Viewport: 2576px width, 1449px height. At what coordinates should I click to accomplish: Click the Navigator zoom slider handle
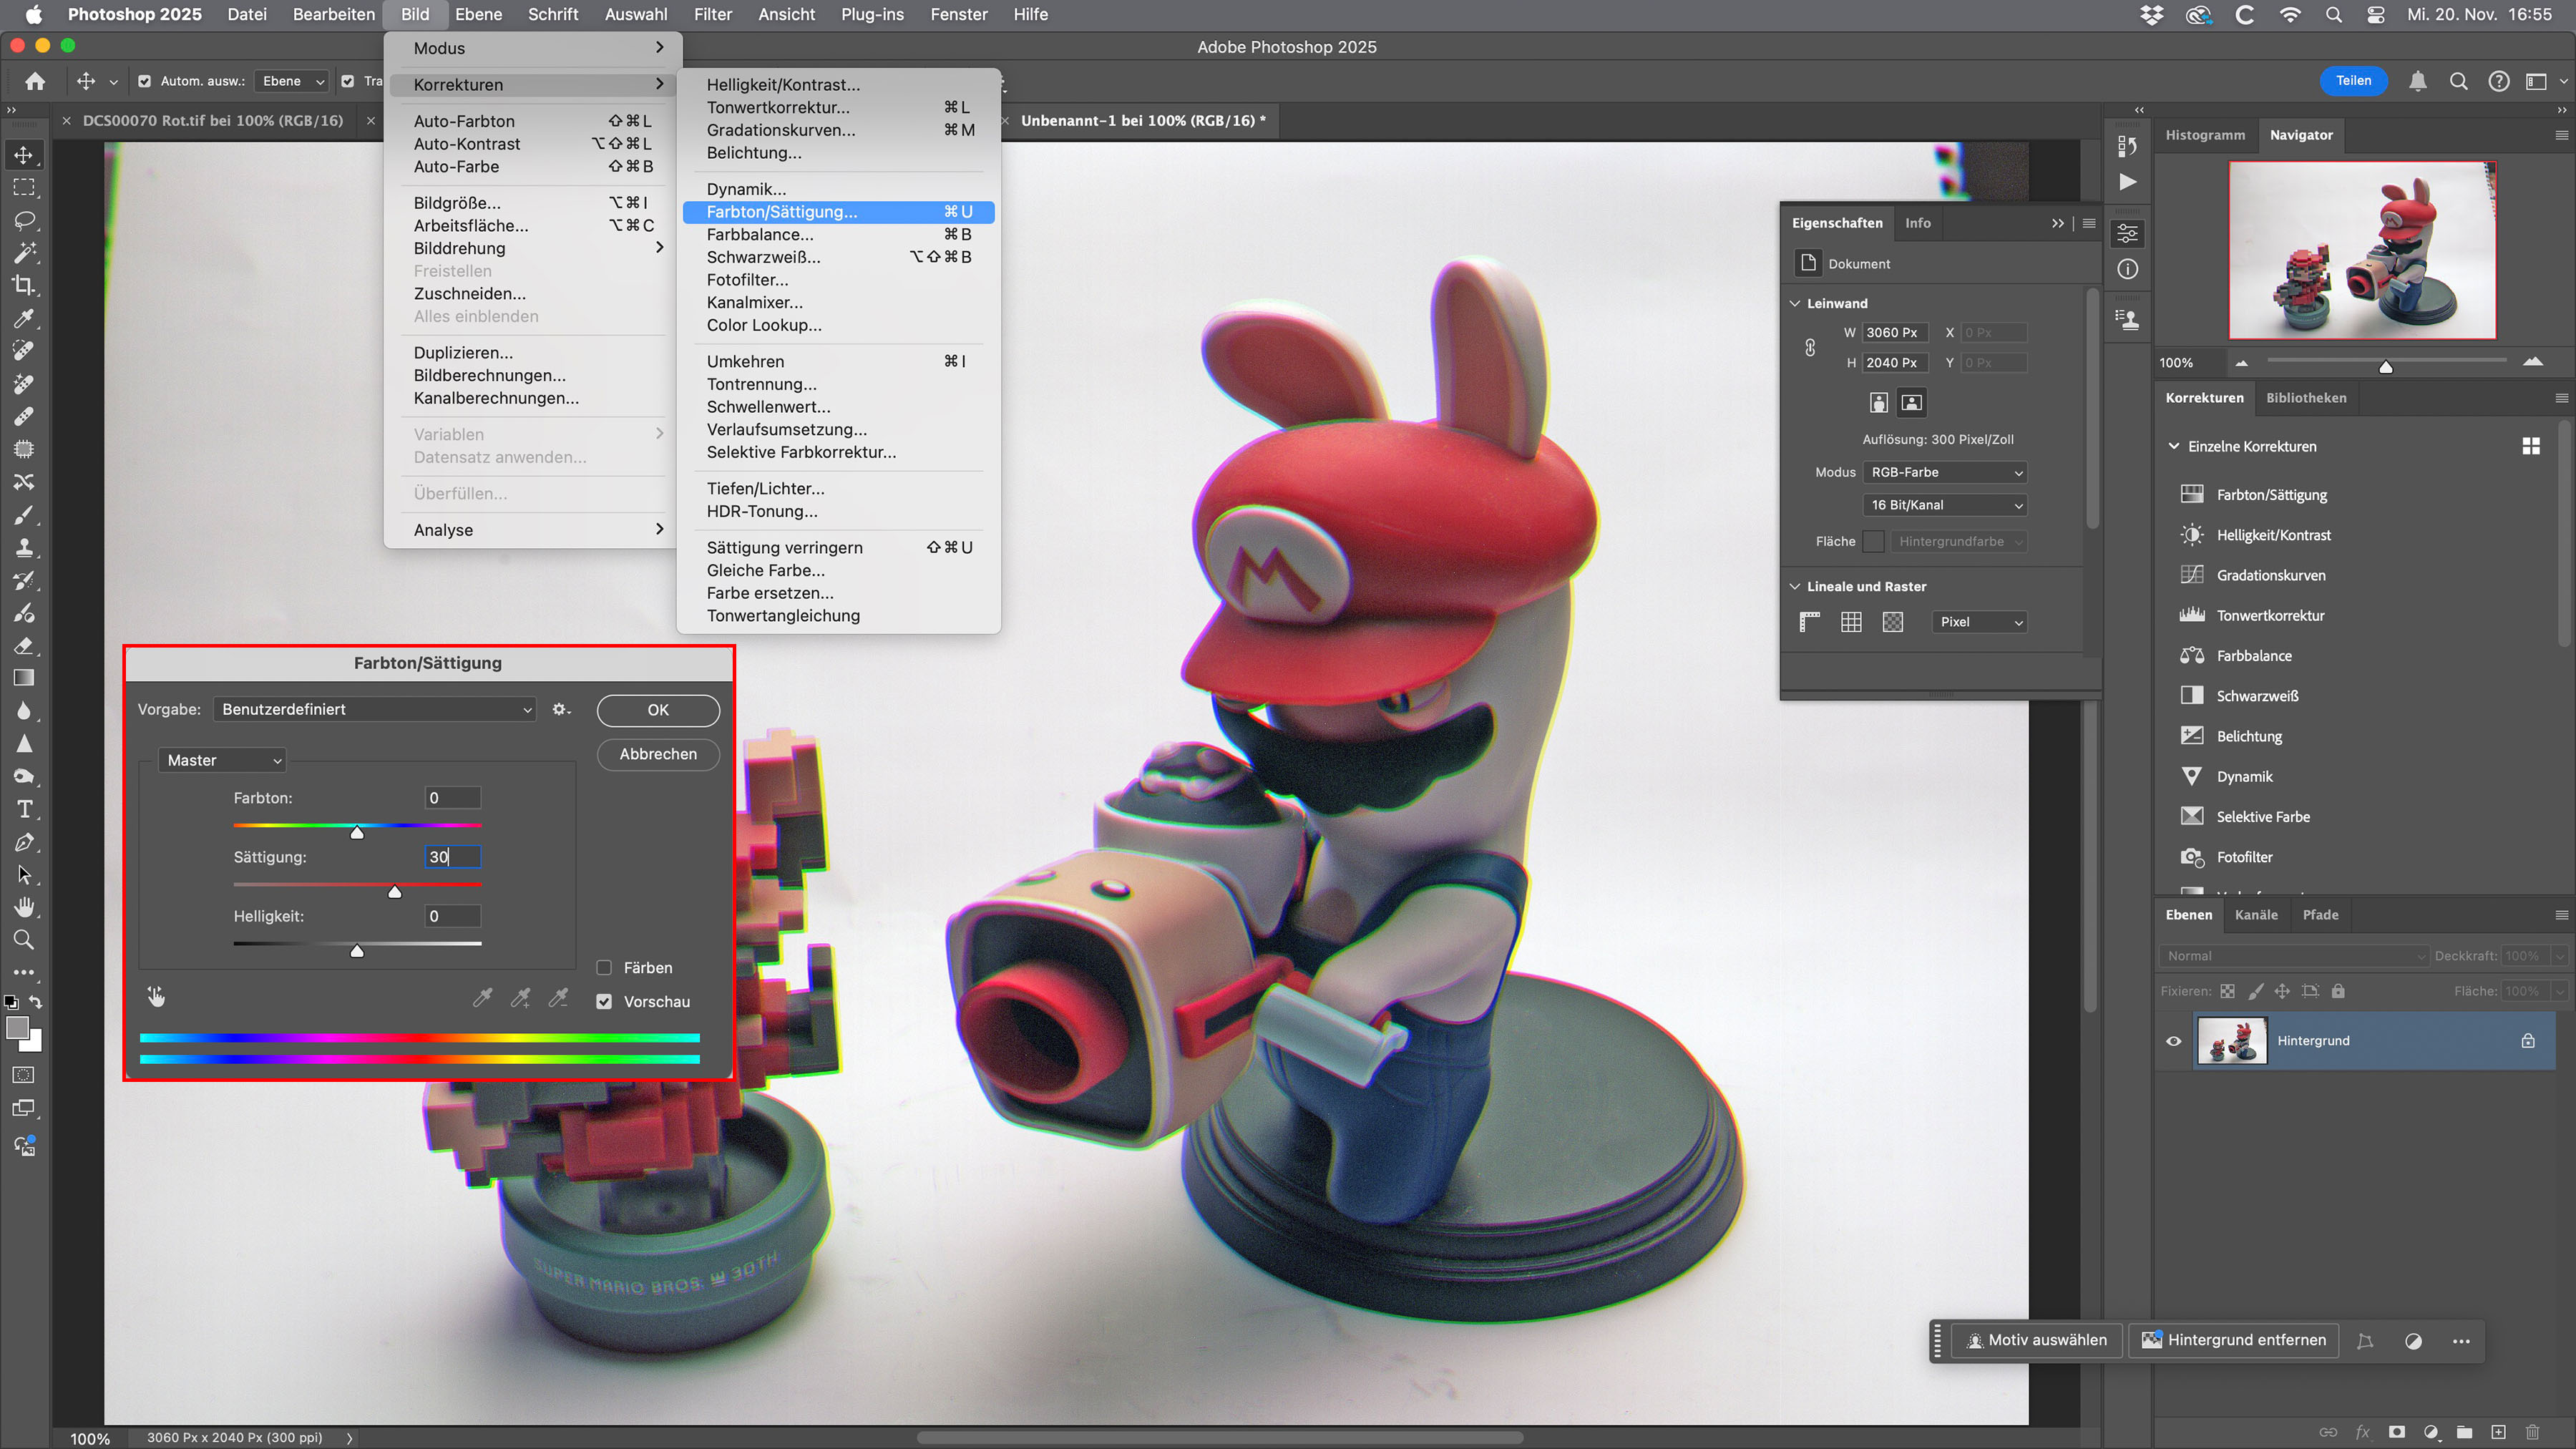(x=2386, y=366)
